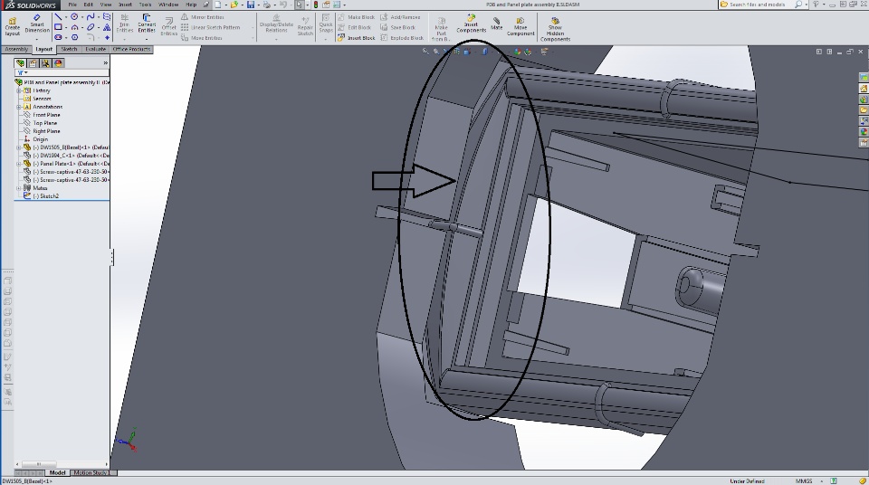Click the Explode Block button
This screenshot has height=485, width=869.
tap(402, 38)
